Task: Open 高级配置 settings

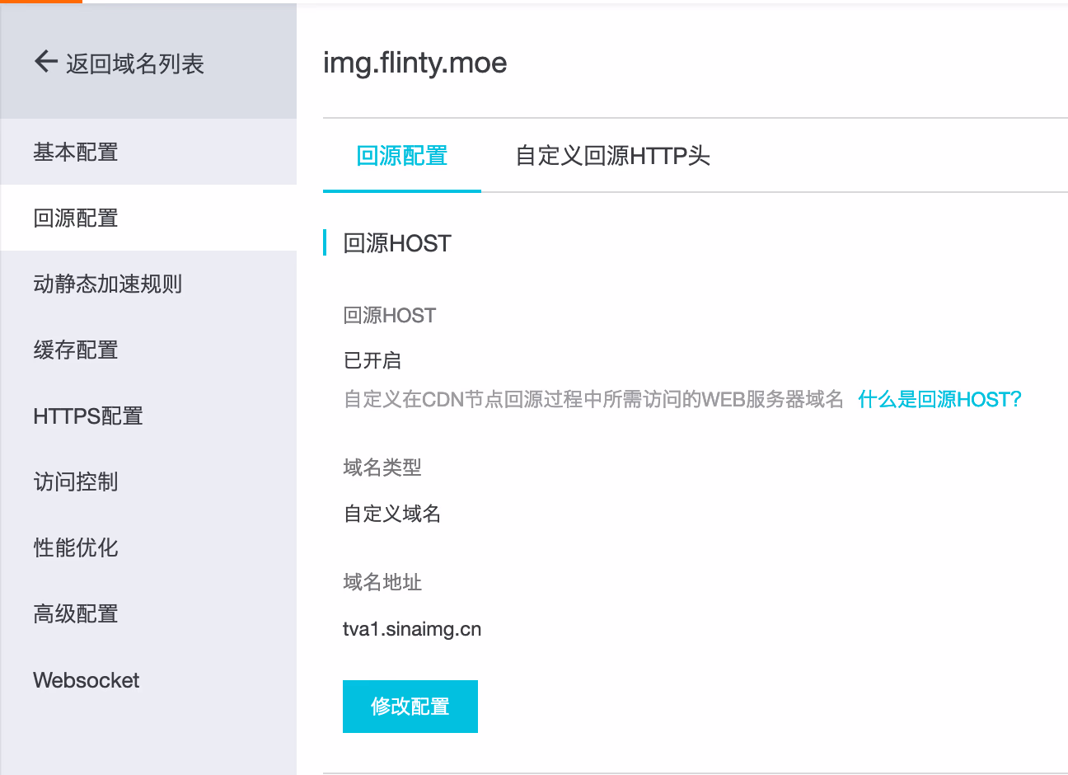Action: pos(76,613)
